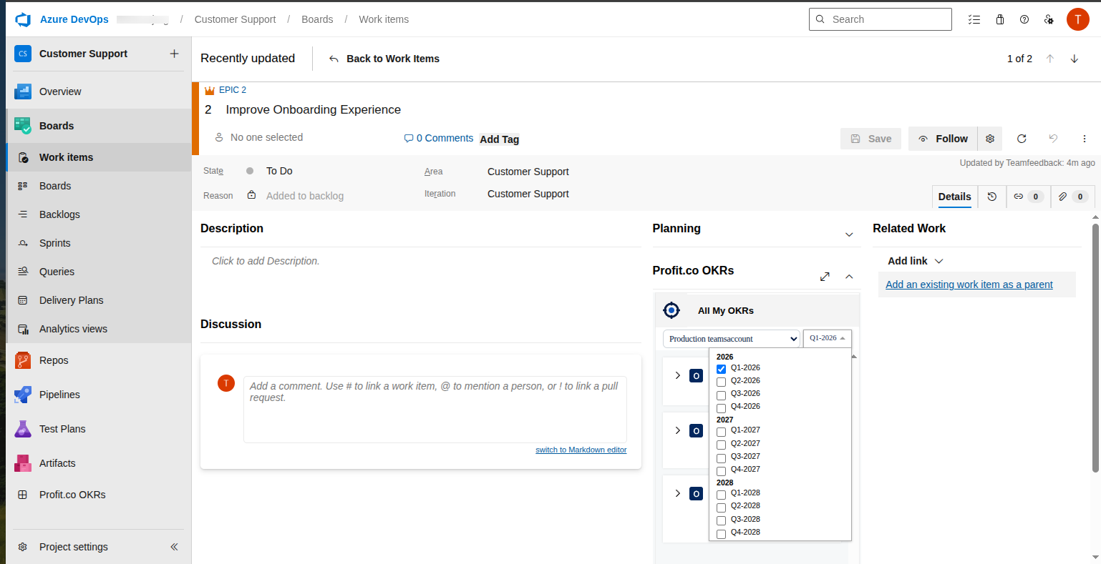Check the Q2-2027 checkbox
This screenshot has height=564, width=1101.
coord(721,445)
